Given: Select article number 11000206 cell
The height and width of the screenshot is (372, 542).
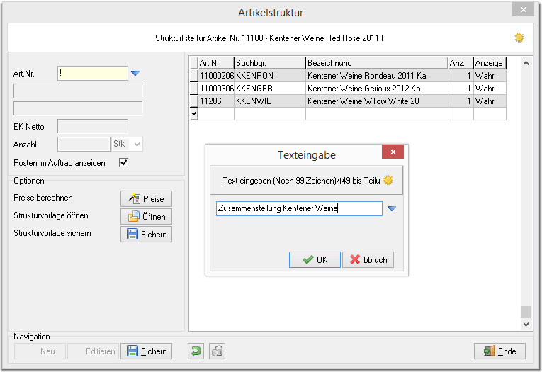Looking at the screenshot, I should 216,76.
